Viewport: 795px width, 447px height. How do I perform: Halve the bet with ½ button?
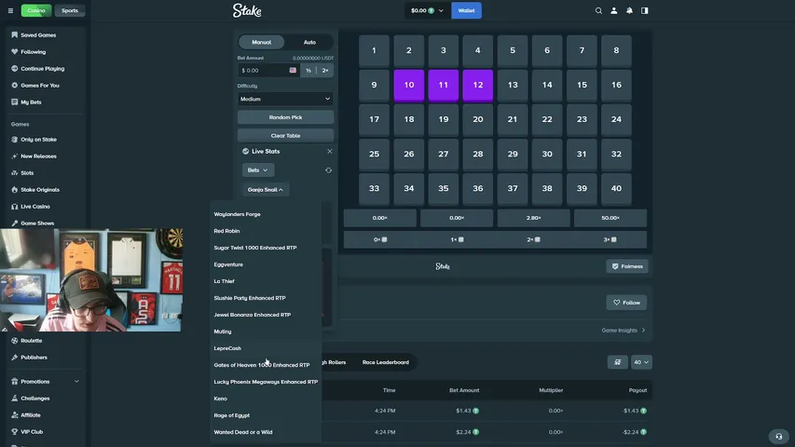[x=308, y=71]
